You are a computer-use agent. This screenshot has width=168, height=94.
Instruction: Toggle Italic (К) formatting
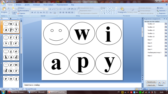coord(35,12)
